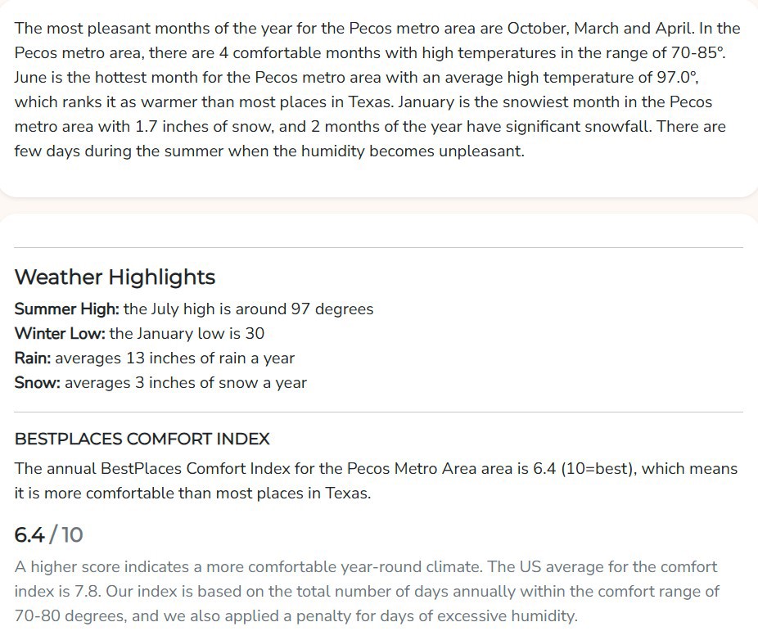Click 'US average for the comfort' text
The height and width of the screenshot is (640, 758).
tap(618, 567)
